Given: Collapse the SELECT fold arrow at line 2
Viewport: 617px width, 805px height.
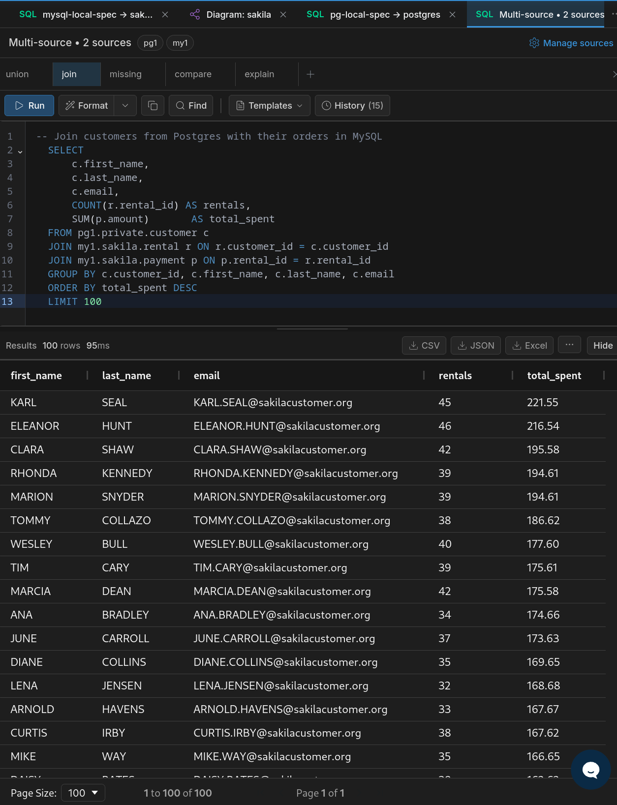Looking at the screenshot, I should point(20,151).
